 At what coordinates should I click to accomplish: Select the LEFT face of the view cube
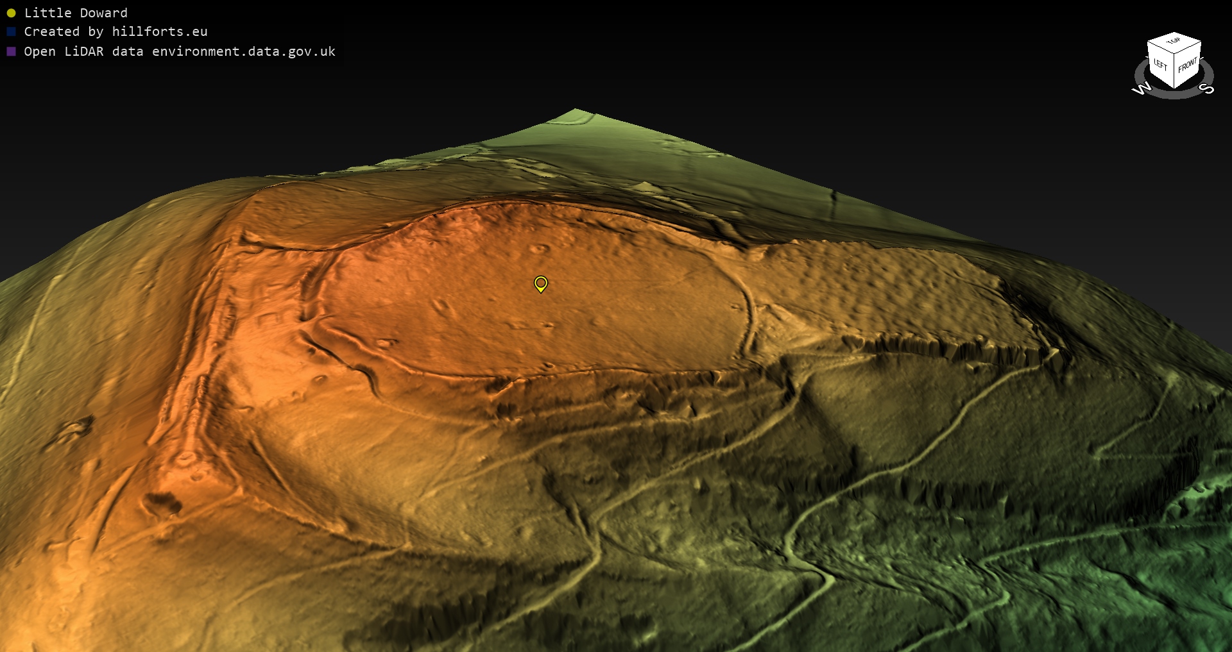(1160, 64)
